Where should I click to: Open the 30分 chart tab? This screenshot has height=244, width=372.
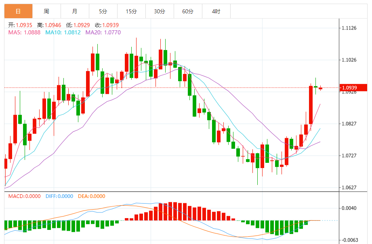point(160,11)
